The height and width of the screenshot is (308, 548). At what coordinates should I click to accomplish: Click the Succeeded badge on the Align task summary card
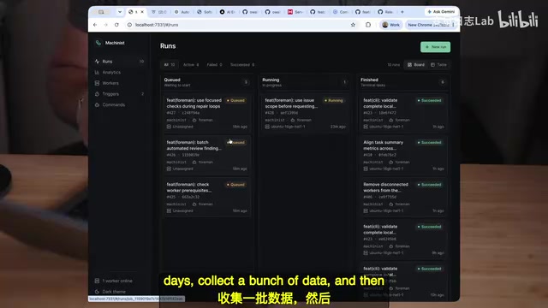click(x=429, y=143)
